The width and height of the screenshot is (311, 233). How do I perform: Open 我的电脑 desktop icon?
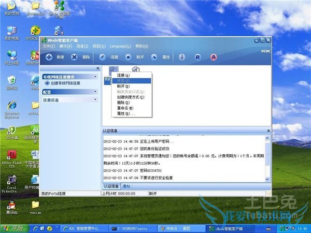coord(12,33)
